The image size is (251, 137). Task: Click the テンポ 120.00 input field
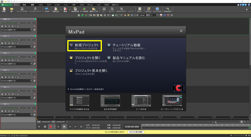pos(142,15)
